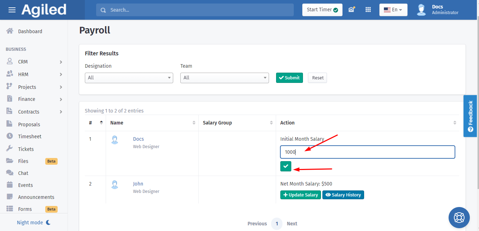
Task: Click the Docs user avatar in header
Action: pos(421,10)
